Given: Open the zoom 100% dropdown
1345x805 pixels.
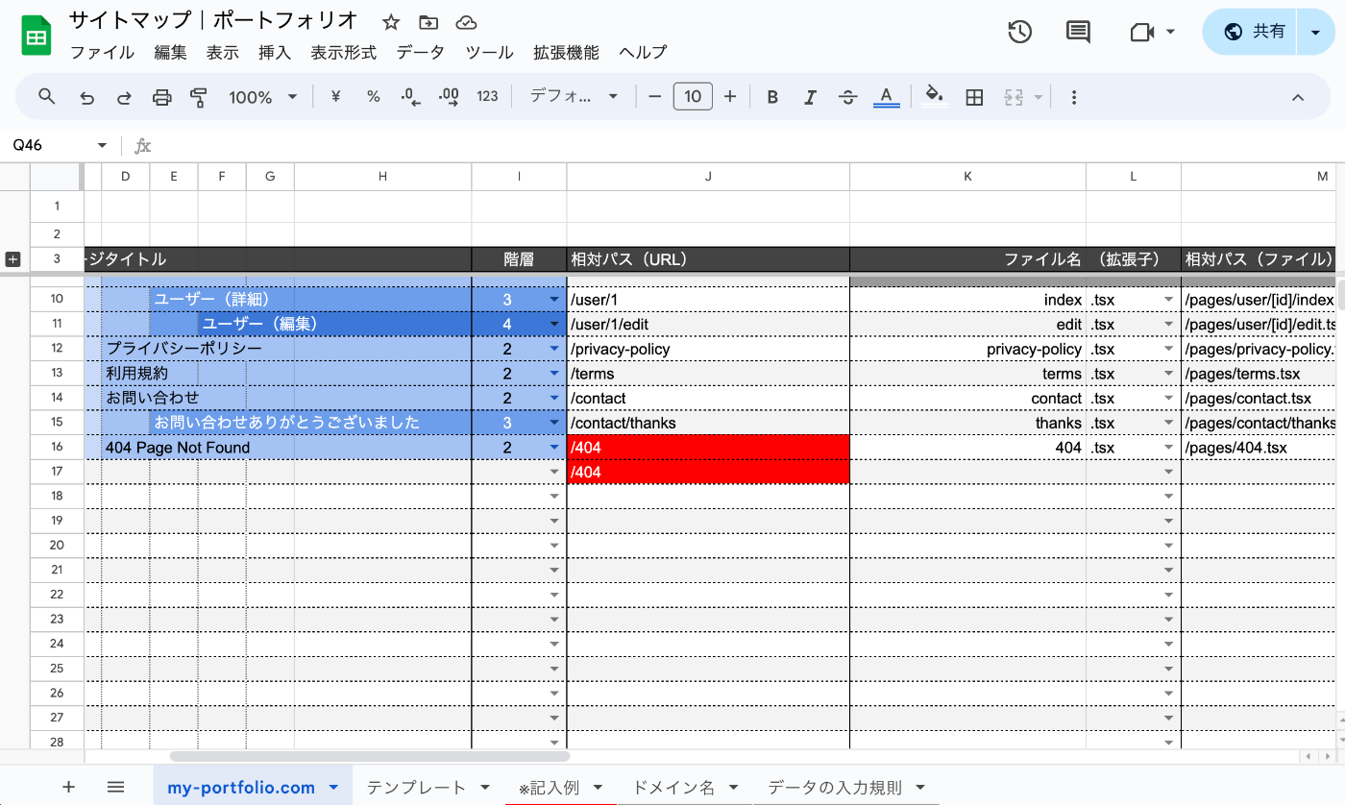Looking at the screenshot, I should point(263,97).
